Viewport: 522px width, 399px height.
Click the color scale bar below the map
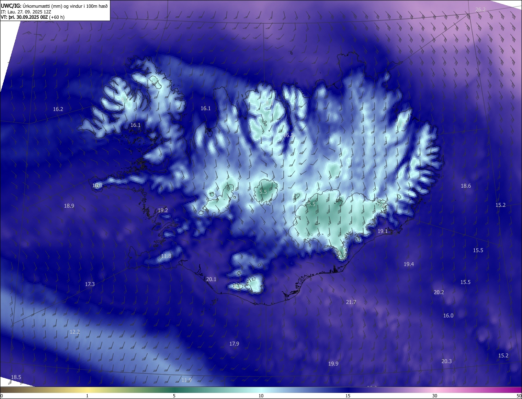click(x=261, y=390)
